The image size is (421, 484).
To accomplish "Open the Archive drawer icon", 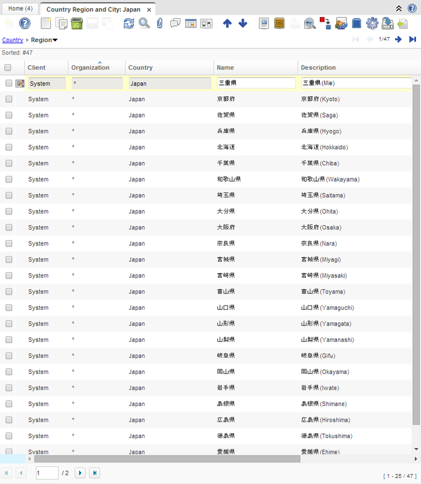I will click(x=280, y=23).
